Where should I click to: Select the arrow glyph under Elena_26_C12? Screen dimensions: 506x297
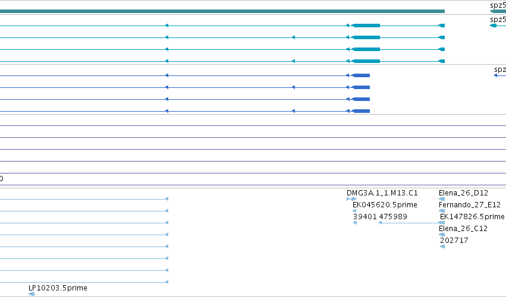pos(442,235)
